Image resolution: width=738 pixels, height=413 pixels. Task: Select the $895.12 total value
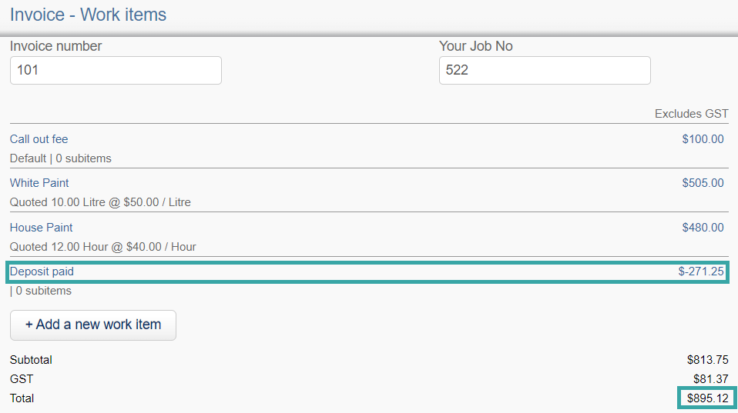click(707, 398)
